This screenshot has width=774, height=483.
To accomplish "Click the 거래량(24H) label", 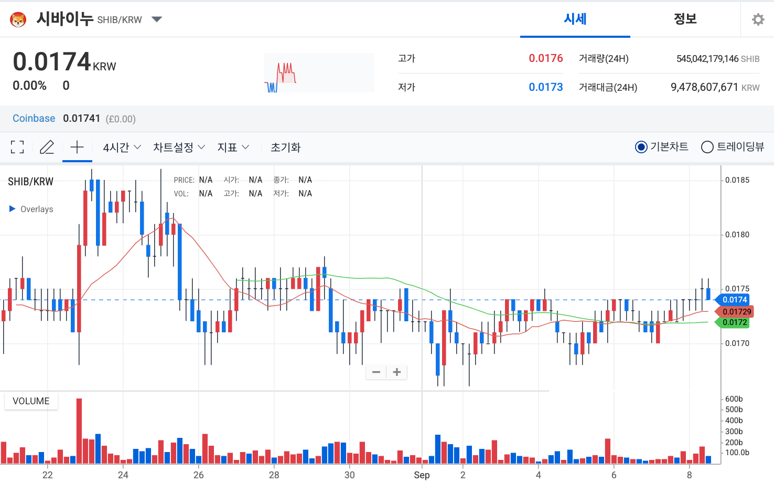I will tap(604, 59).
